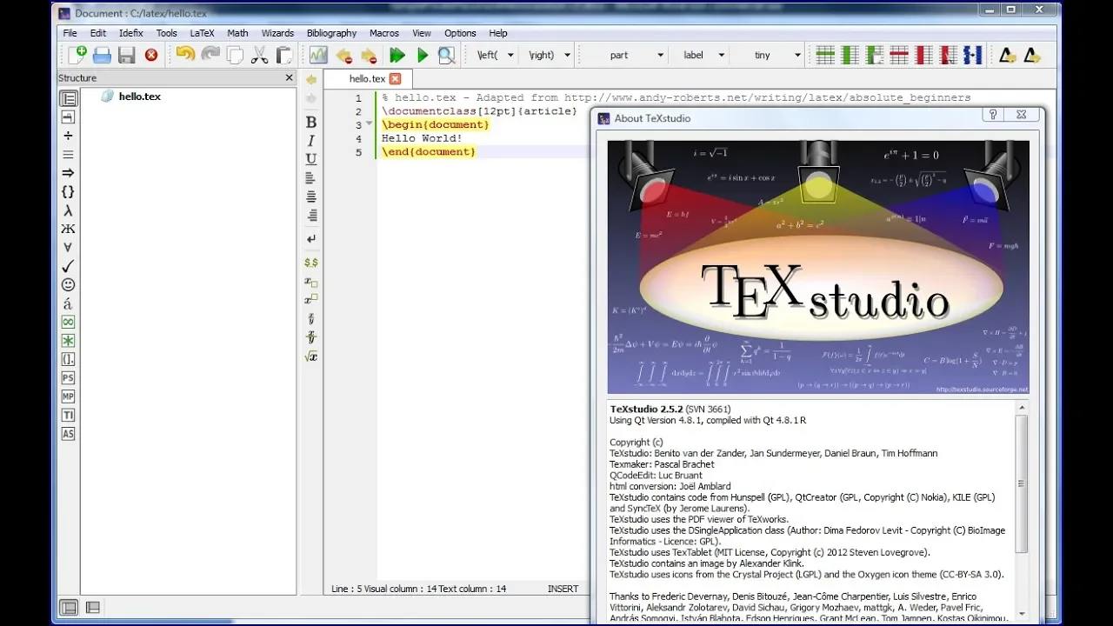1113x626 pixels.
Task: Toggle the bottom panel button in status bar
Action: pyautogui.click(x=93, y=608)
